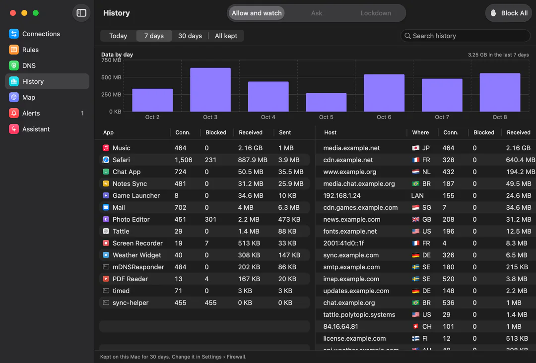Click the search magnifier icon
Screen dimensions: 536x363
[x=407, y=36]
